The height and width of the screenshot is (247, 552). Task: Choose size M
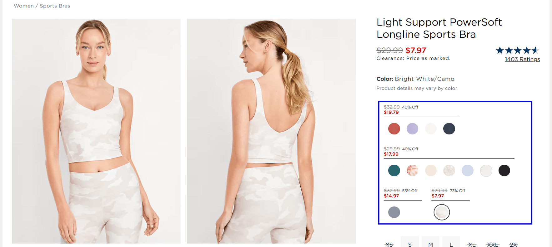pyautogui.click(x=430, y=245)
